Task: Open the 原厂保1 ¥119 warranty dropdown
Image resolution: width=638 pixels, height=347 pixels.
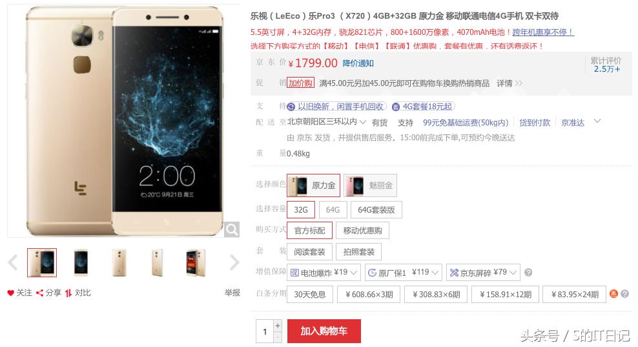Action: coord(403,273)
